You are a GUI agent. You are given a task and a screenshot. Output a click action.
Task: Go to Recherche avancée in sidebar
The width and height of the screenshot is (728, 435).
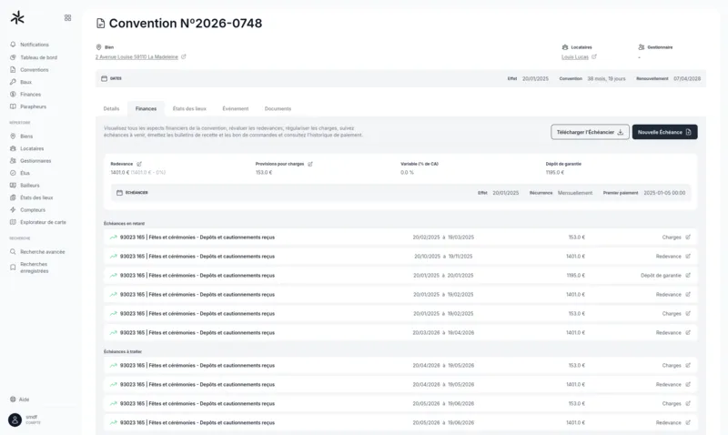42,251
